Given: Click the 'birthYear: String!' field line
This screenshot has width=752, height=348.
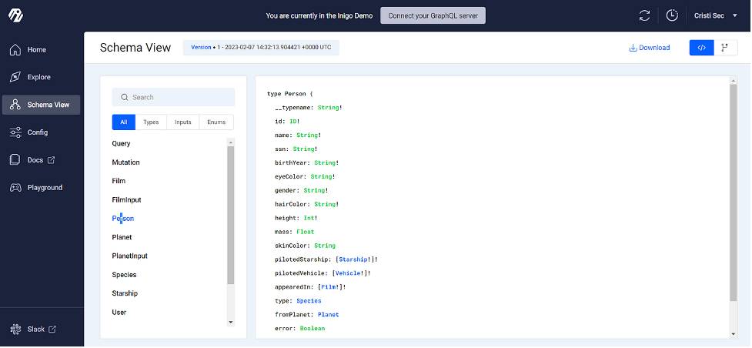Looking at the screenshot, I should [x=306, y=162].
